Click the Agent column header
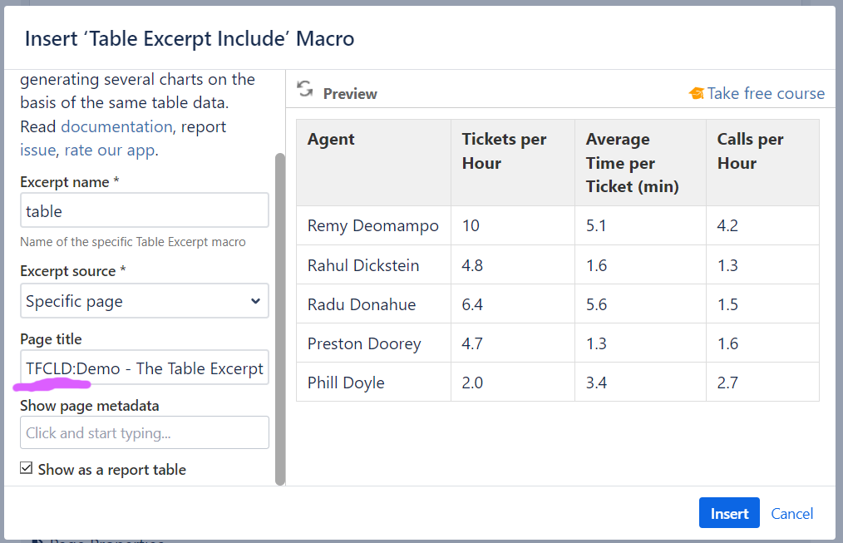This screenshot has width=843, height=543. [331, 140]
